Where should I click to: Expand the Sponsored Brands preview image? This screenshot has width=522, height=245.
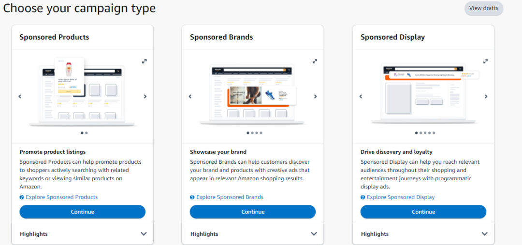pyautogui.click(x=315, y=61)
